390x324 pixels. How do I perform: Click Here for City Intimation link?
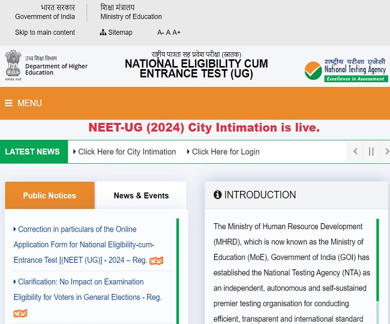[127, 152]
